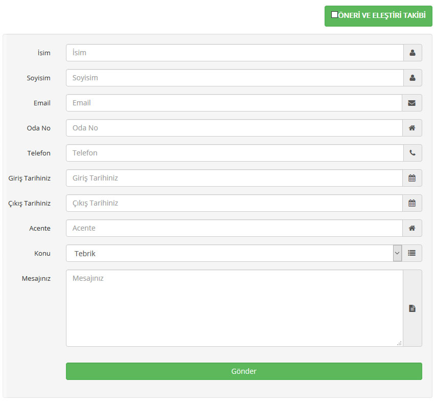Image resolution: width=435 pixels, height=404 pixels.
Task: Click the person icon beside İsim field
Action: [413, 53]
